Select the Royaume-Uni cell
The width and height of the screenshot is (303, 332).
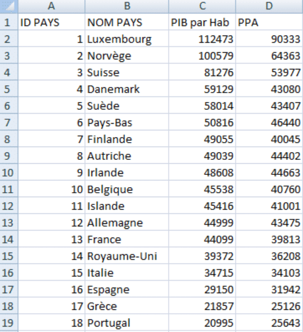point(127,256)
